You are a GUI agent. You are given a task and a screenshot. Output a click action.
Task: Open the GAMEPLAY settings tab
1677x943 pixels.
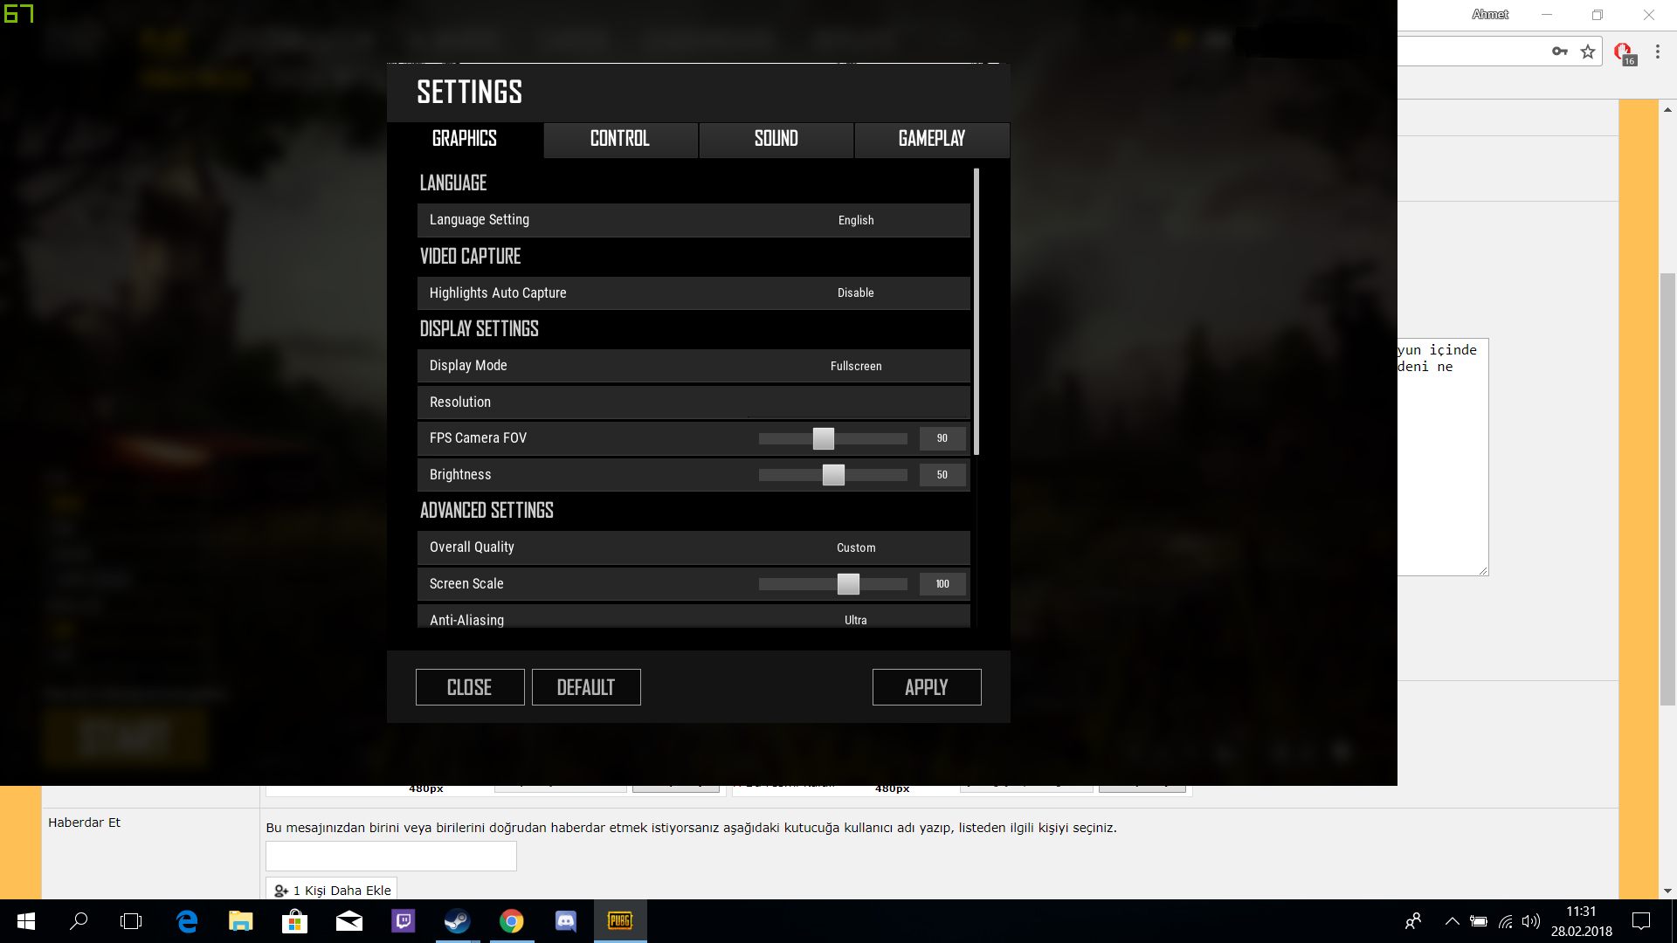pos(932,140)
